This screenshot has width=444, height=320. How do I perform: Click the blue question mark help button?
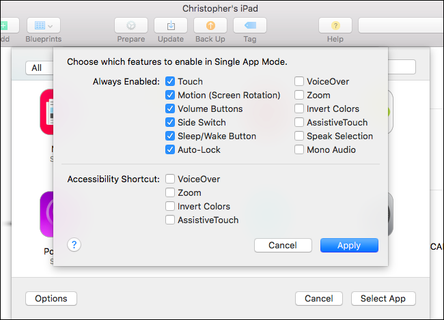(x=74, y=244)
